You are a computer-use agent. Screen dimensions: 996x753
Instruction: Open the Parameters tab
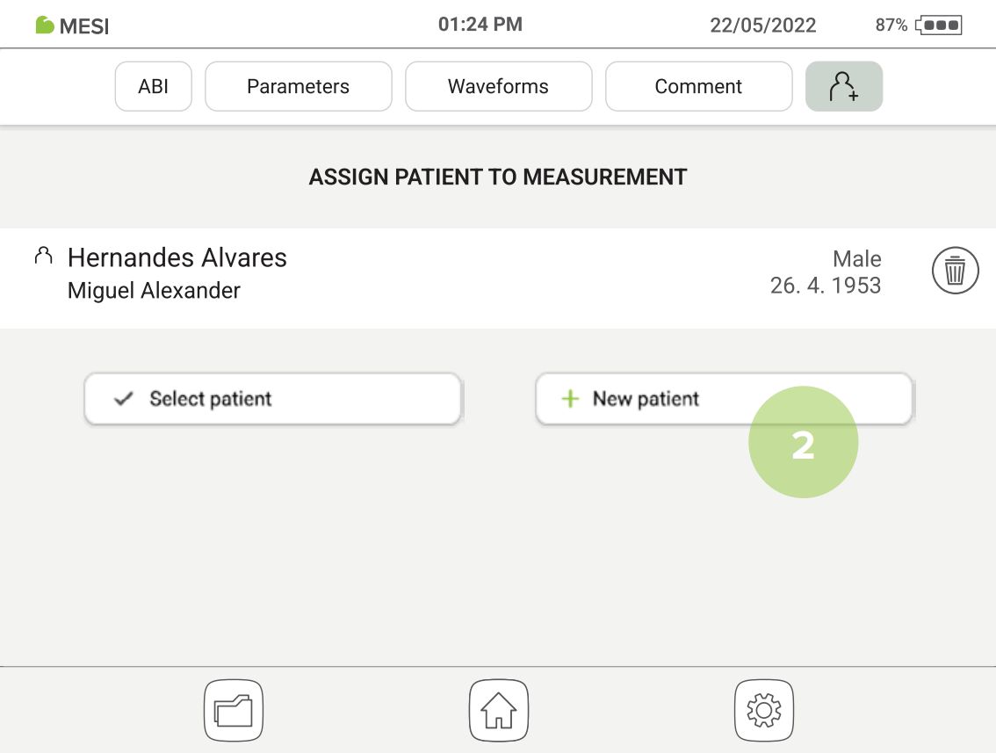pos(298,85)
